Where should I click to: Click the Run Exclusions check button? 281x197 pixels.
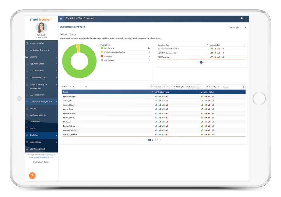[x=159, y=87]
